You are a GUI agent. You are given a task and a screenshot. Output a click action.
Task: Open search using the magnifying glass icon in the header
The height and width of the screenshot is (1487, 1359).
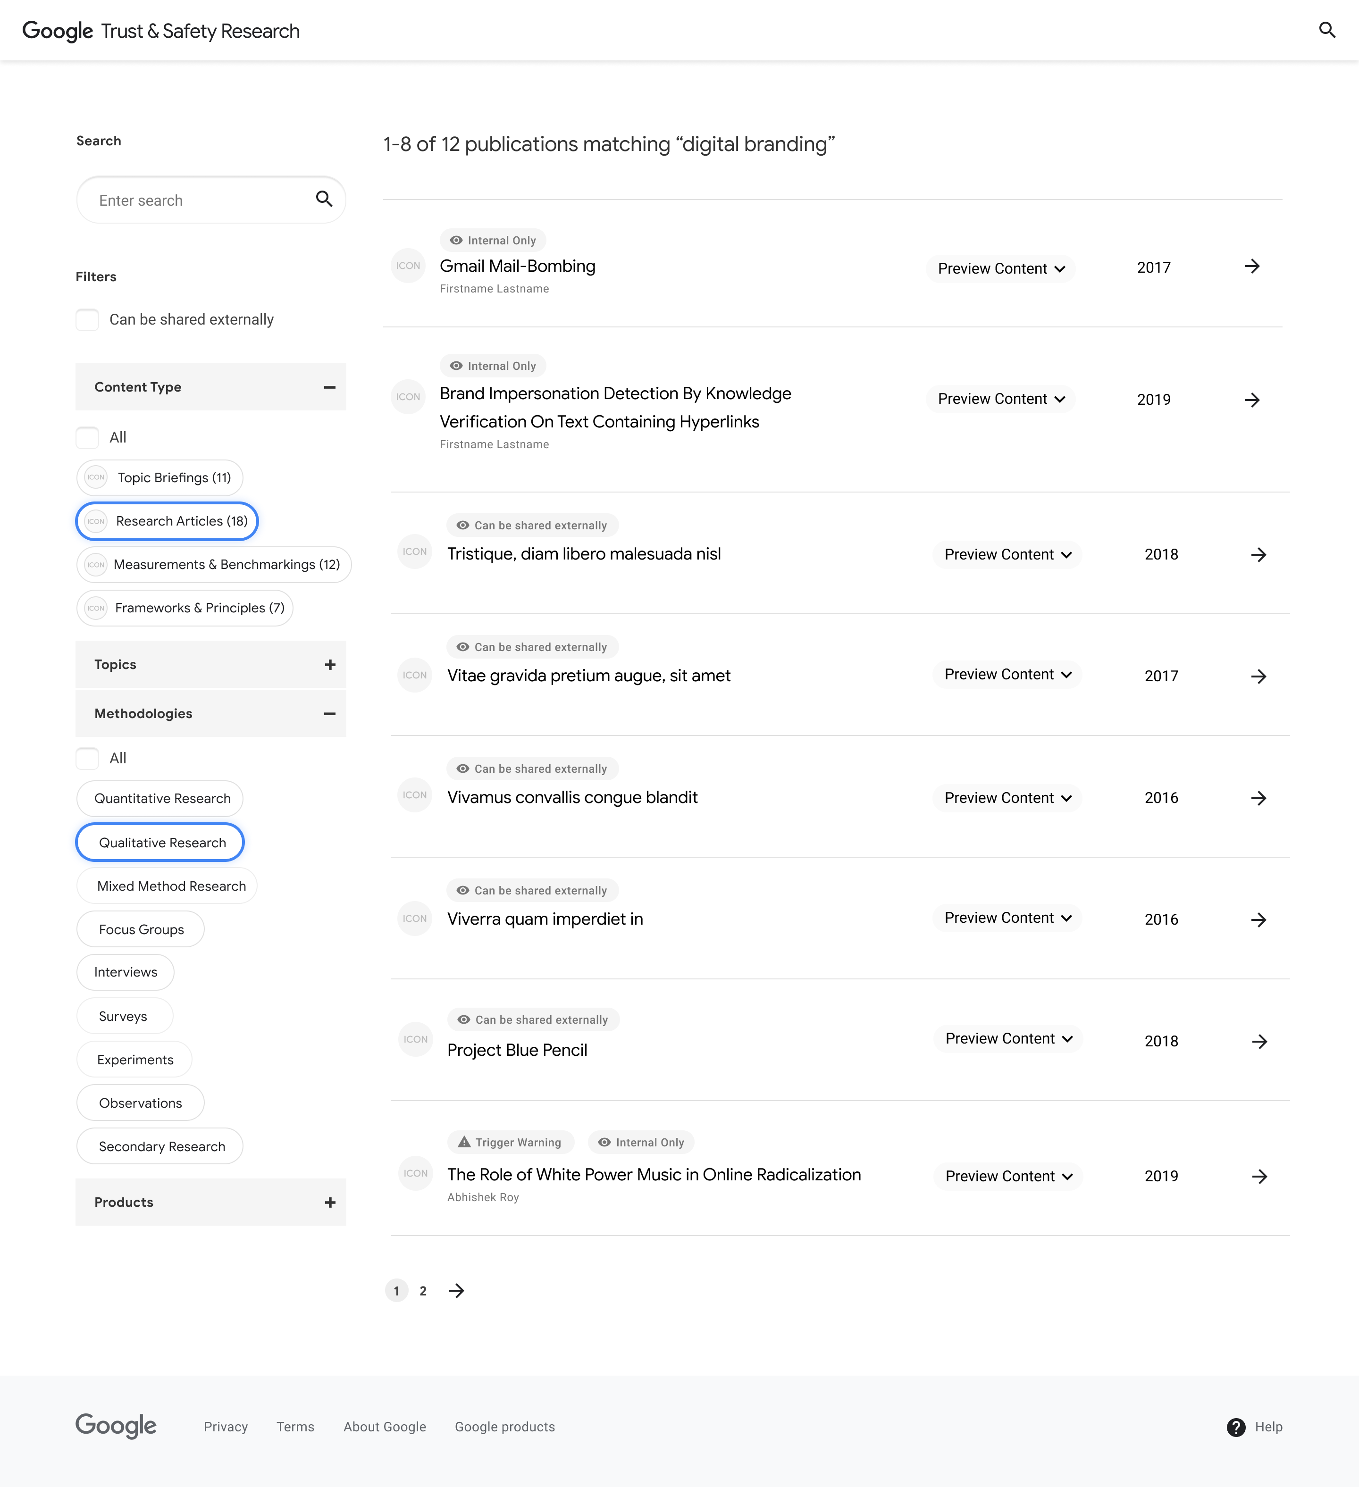tap(1327, 30)
